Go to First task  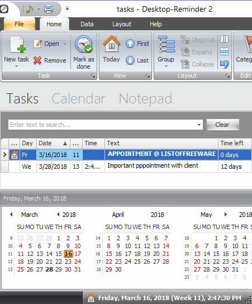pos(137,44)
